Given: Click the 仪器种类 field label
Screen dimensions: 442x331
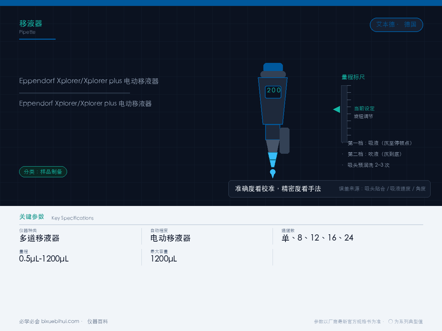Looking at the screenshot, I should coord(28,230).
